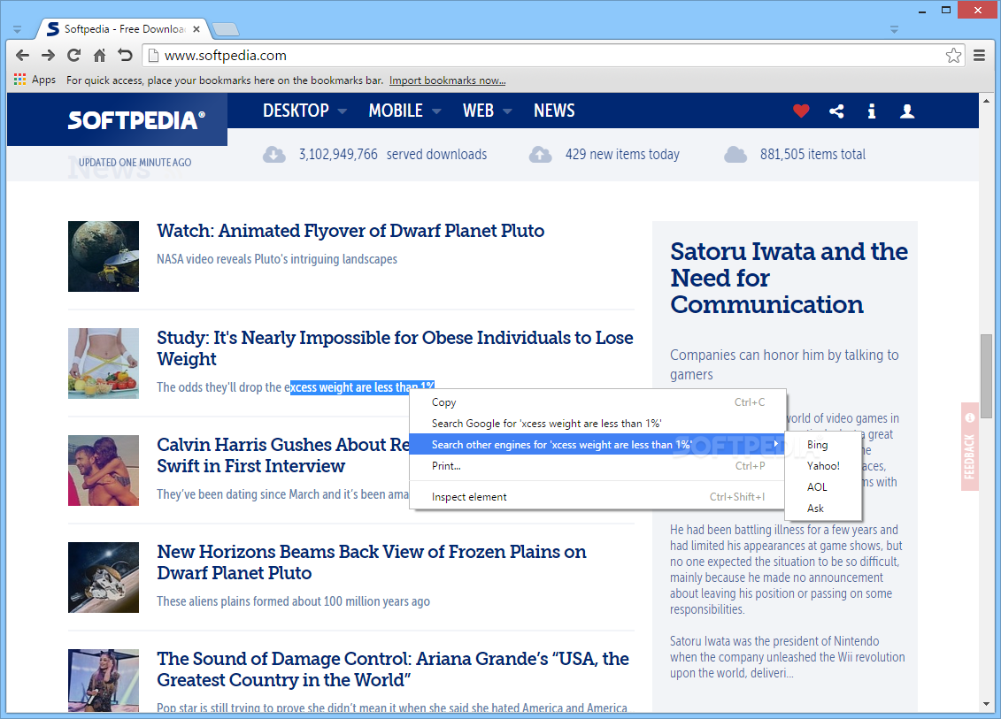Screen dimensions: 1001x719
Task: Click the '429 new items today' text
Action: [622, 155]
